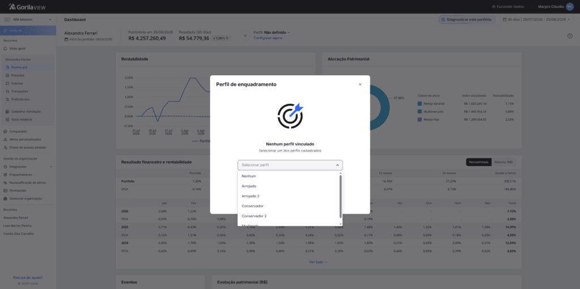580x289 pixels.
Task: Click the plus icon beside Perfil
Action: 245,36
